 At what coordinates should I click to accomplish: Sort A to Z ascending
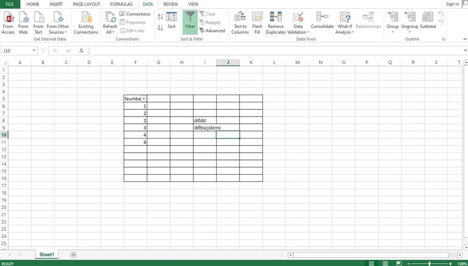160,16
